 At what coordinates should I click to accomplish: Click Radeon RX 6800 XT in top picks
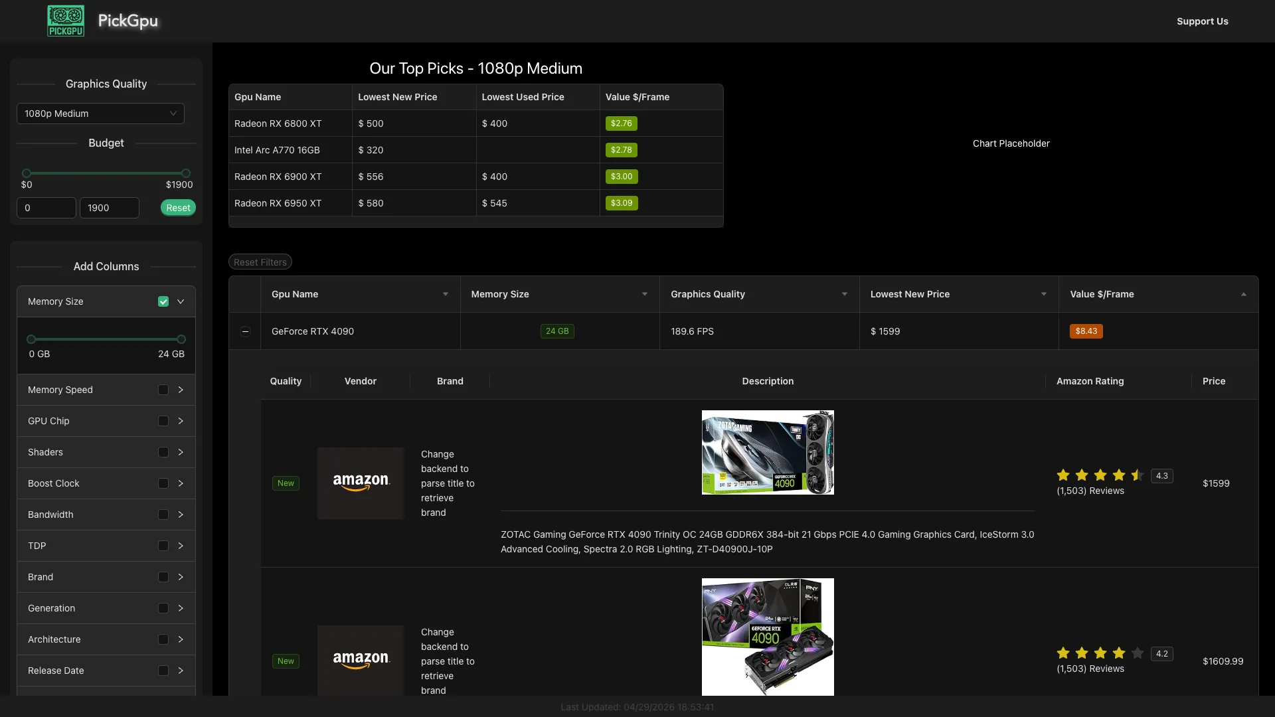click(x=278, y=123)
